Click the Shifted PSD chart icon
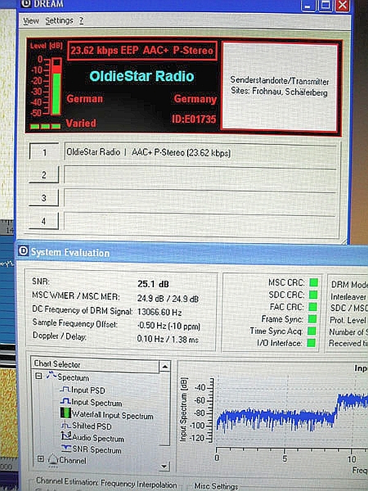Image resolution: width=368 pixels, height=491 pixels. point(66,425)
